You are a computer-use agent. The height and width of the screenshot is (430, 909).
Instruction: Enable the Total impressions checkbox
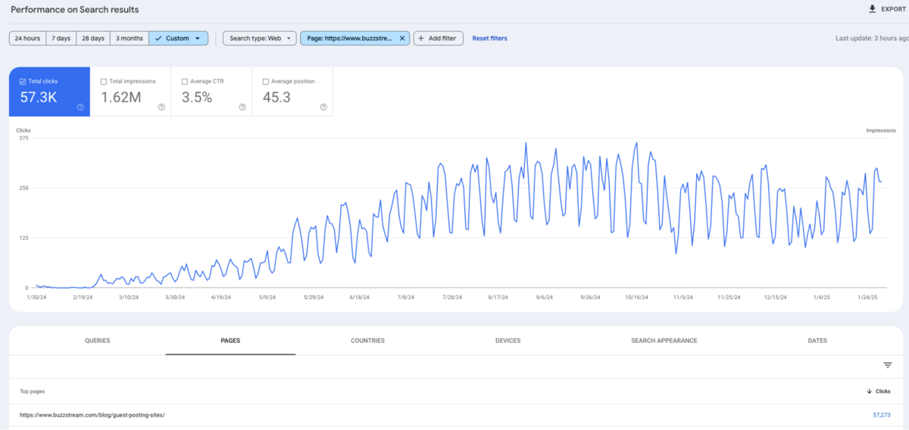(104, 81)
